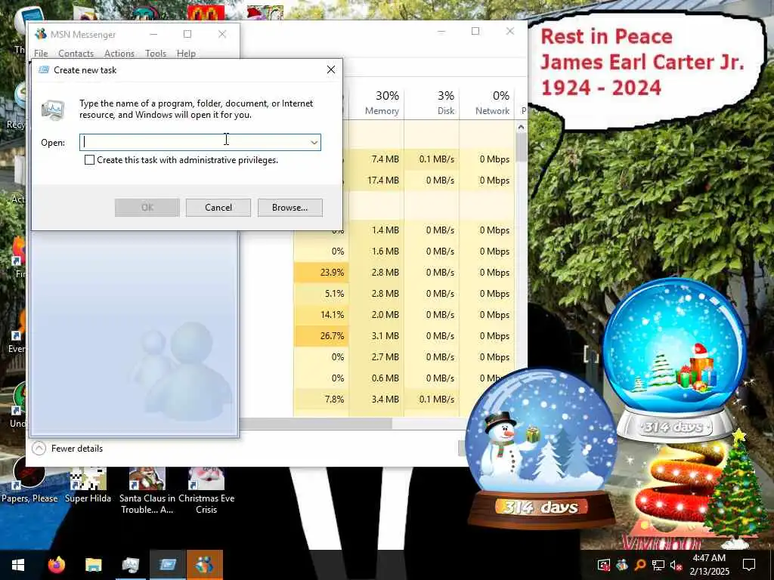This screenshot has width=774, height=580.
Task: Select the 3.1 MB memory cell
Action: click(x=377, y=336)
